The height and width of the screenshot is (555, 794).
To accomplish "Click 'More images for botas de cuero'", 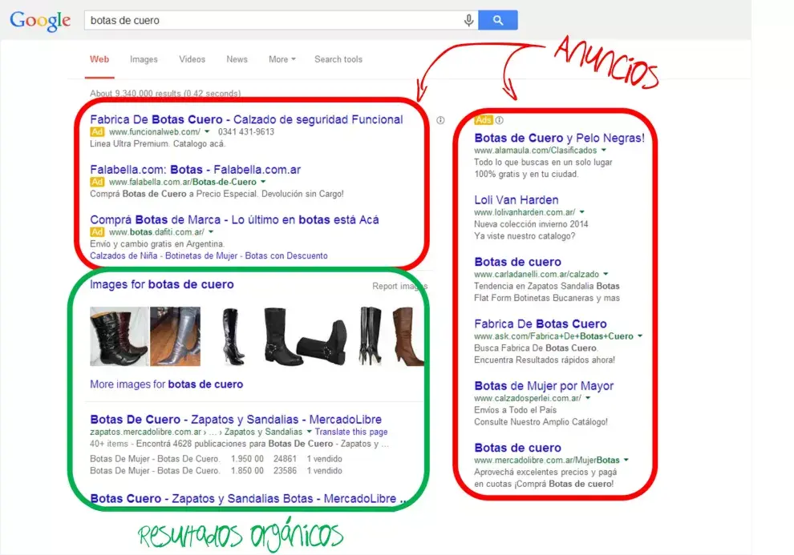I will pos(167,384).
